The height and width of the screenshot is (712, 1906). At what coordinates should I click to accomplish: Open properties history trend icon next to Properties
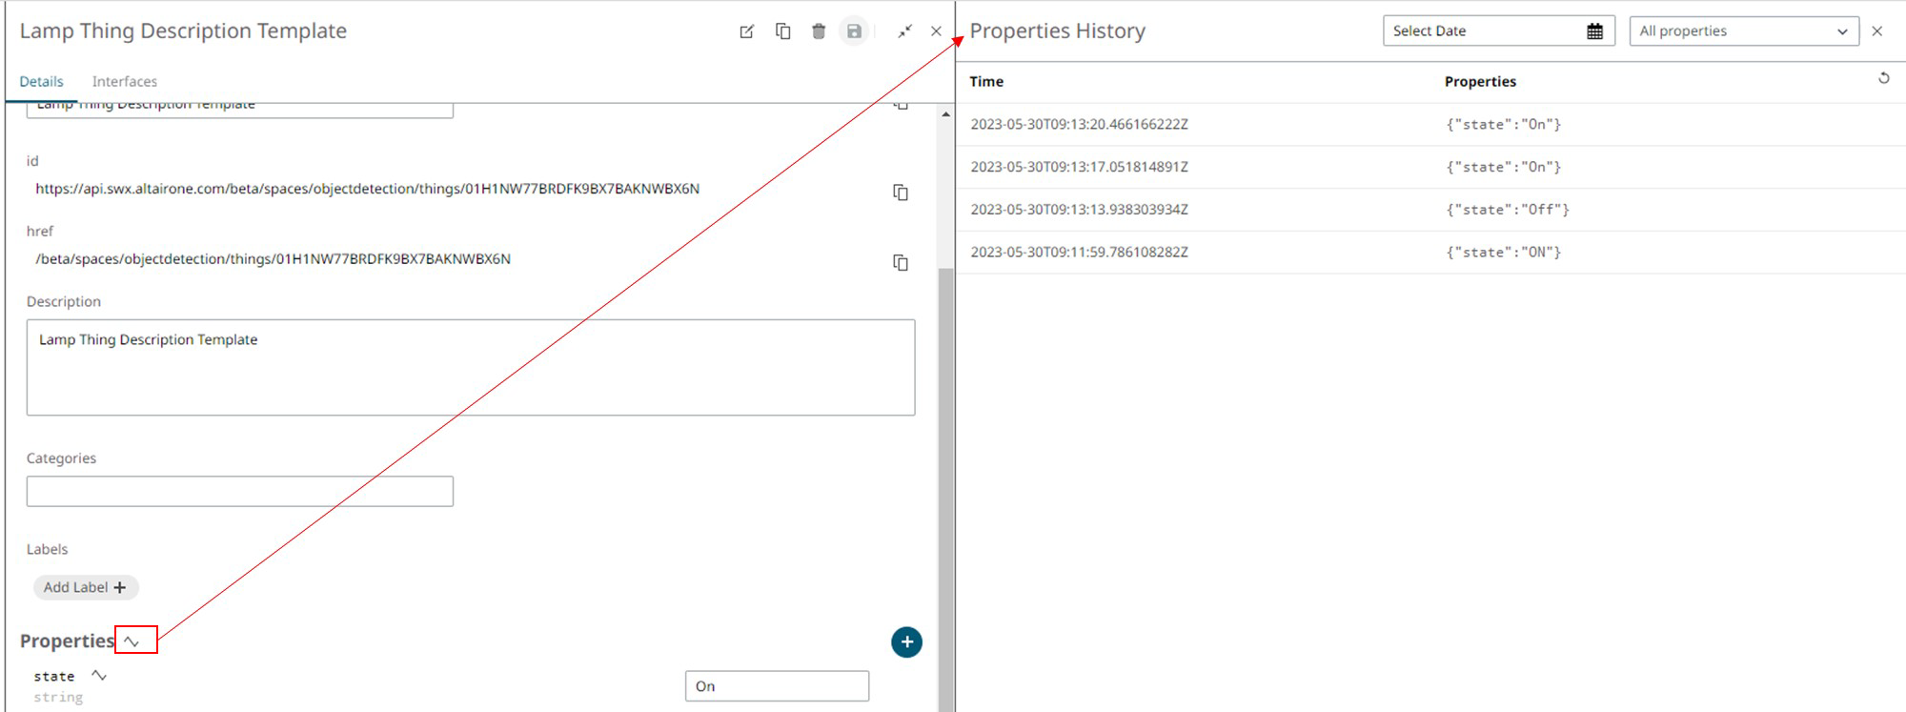tap(132, 641)
